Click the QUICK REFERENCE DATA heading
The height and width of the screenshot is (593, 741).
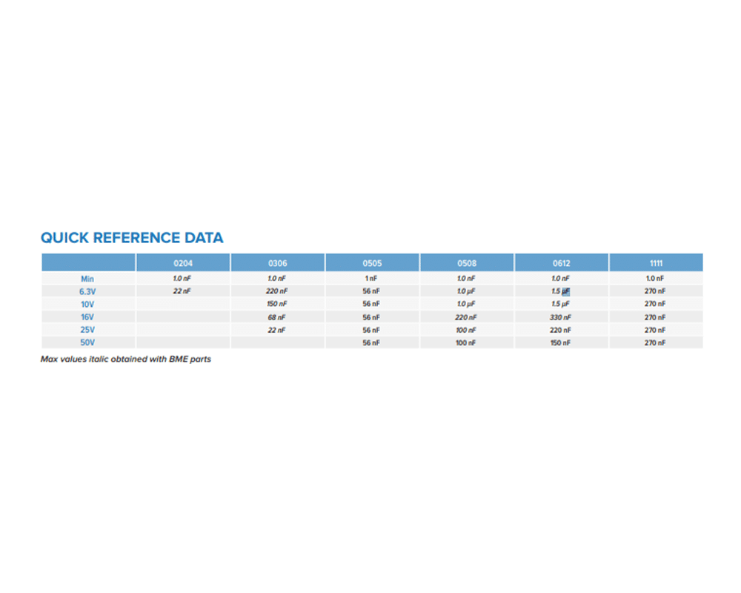(x=132, y=238)
